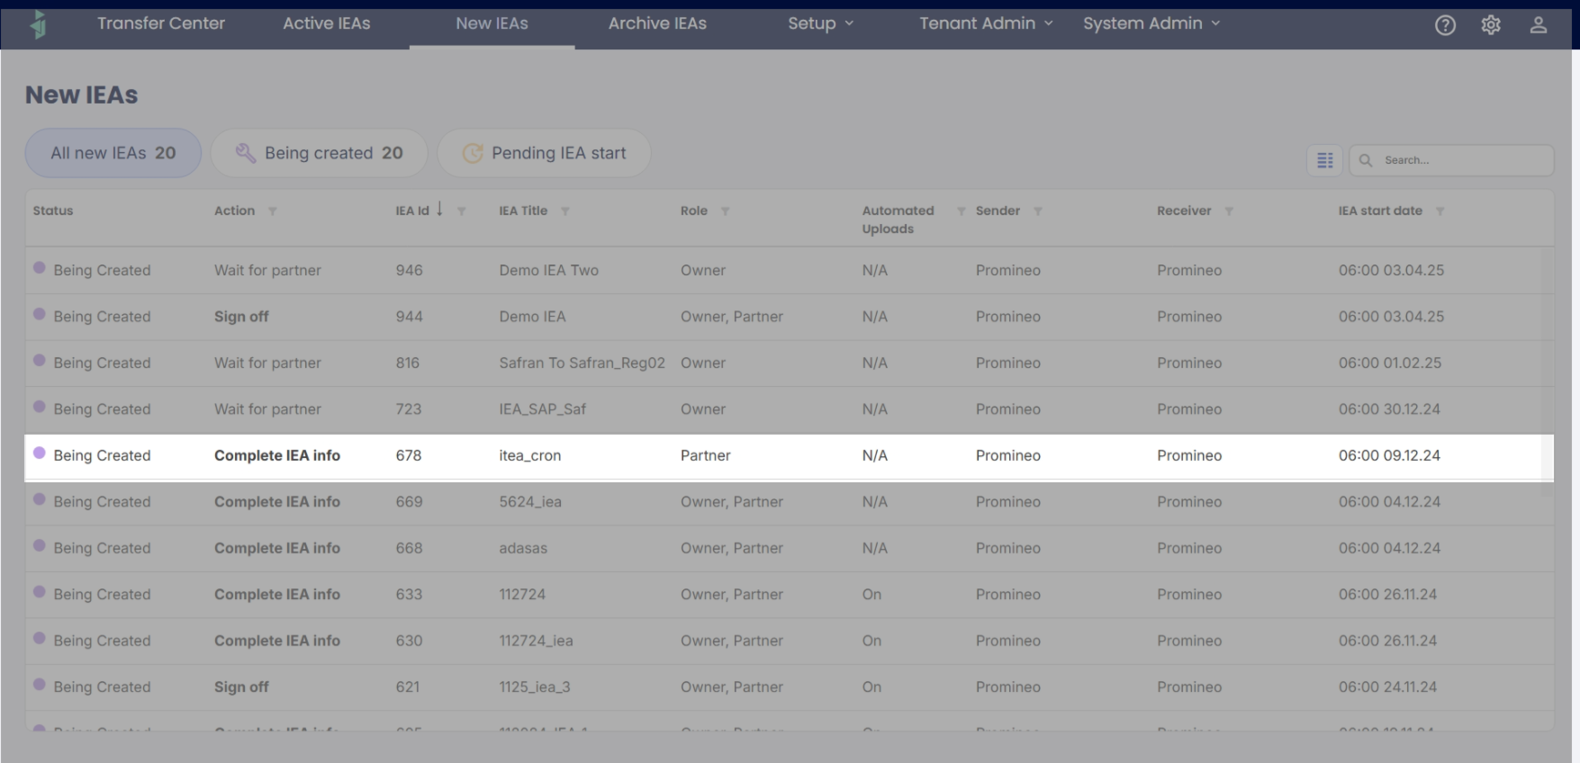Toggle IEA Id sort arrow
Viewport: 1580px width, 763px height.
pyautogui.click(x=439, y=210)
